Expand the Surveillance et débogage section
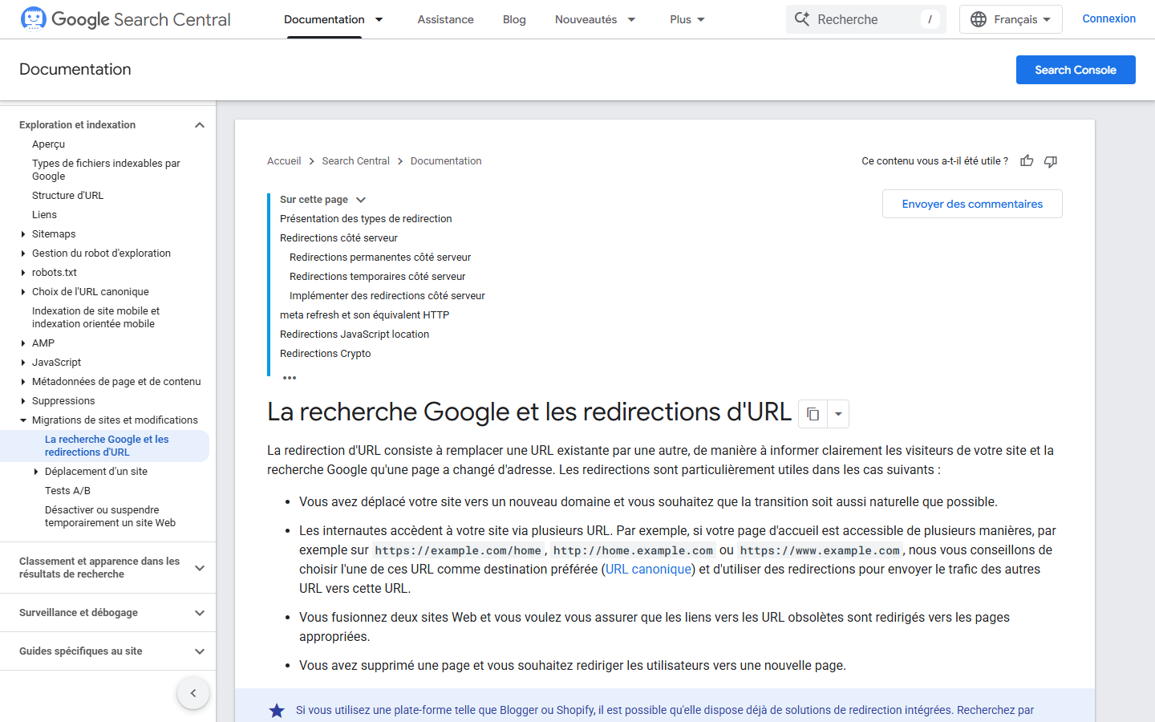Screen dimensions: 1155x722 point(200,613)
